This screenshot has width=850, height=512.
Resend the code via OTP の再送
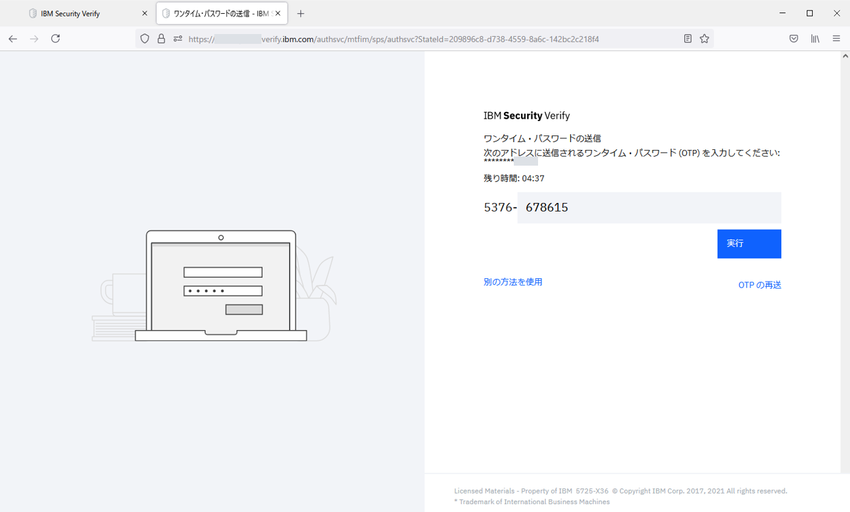coord(760,285)
